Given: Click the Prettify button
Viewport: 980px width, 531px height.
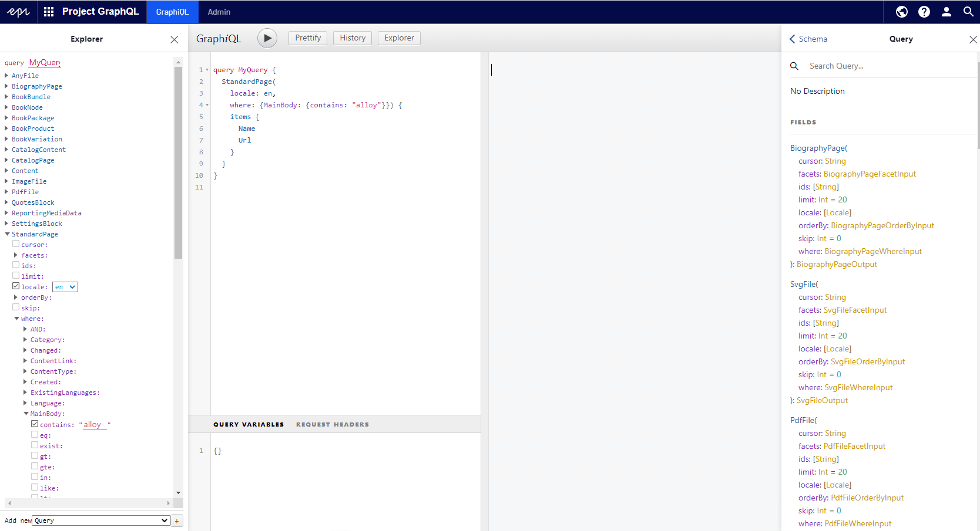Looking at the screenshot, I should click(308, 38).
